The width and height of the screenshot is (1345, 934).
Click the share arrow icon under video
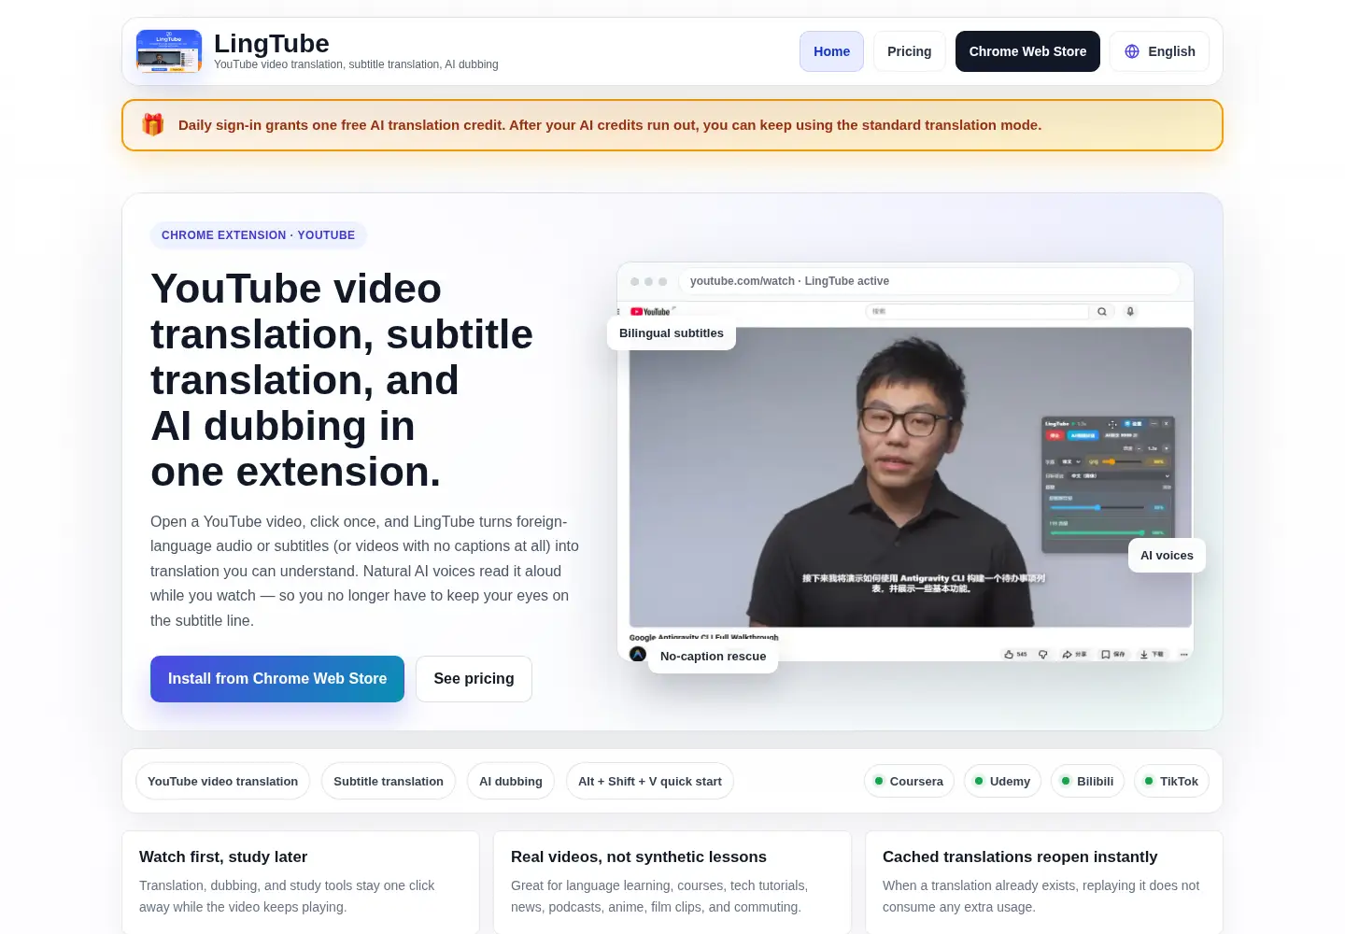tap(1067, 655)
